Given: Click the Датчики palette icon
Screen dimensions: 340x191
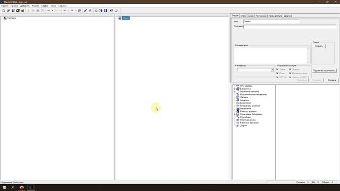Looking at the screenshot, I should [x=237, y=97].
